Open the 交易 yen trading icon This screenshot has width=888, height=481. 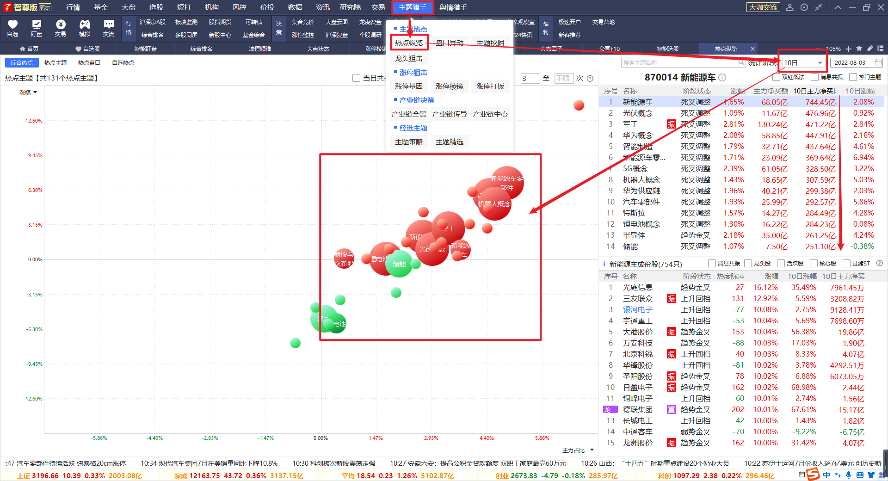[61, 28]
